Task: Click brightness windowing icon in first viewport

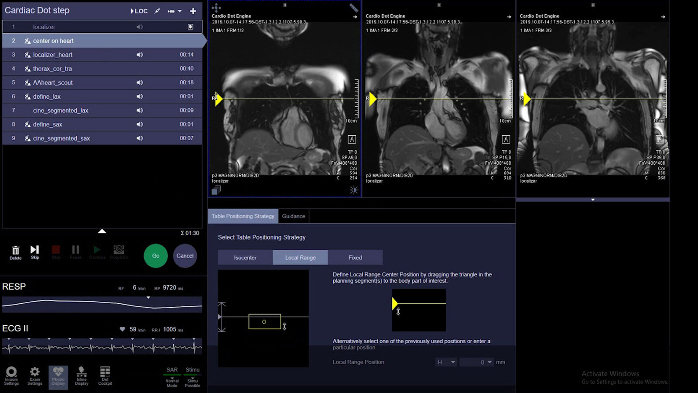Action: click(x=354, y=190)
